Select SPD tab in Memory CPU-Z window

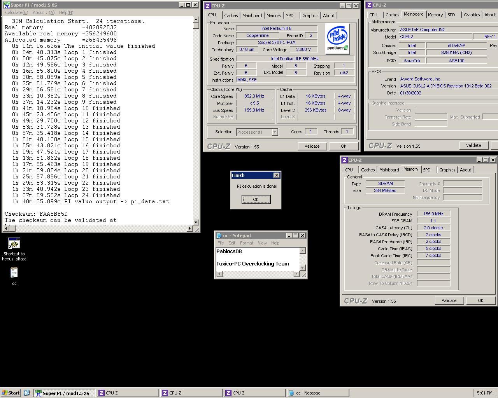[427, 170]
